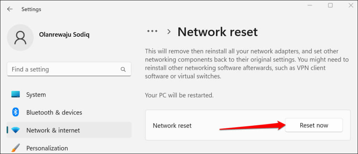Close the Settings window
The image size is (358, 154).
(350, 6)
